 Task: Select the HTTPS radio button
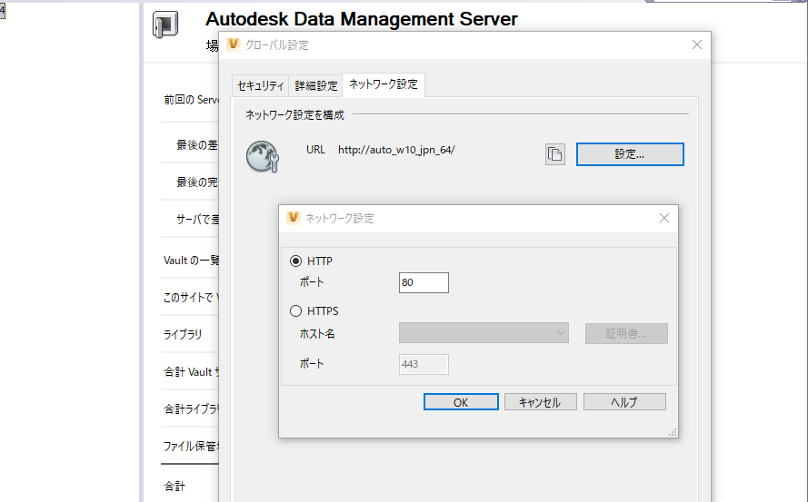point(295,311)
